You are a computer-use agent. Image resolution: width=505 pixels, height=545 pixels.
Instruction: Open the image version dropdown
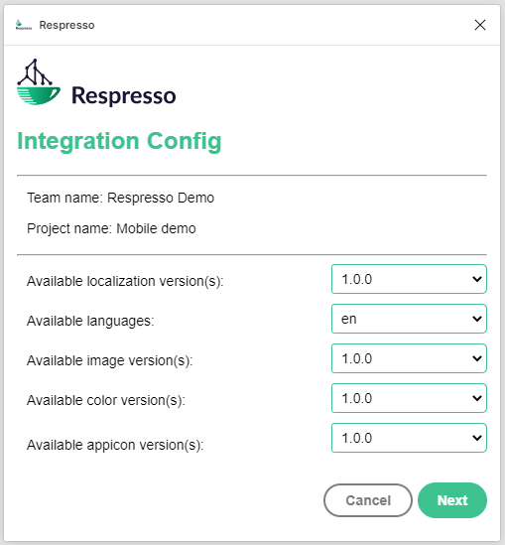(x=409, y=358)
